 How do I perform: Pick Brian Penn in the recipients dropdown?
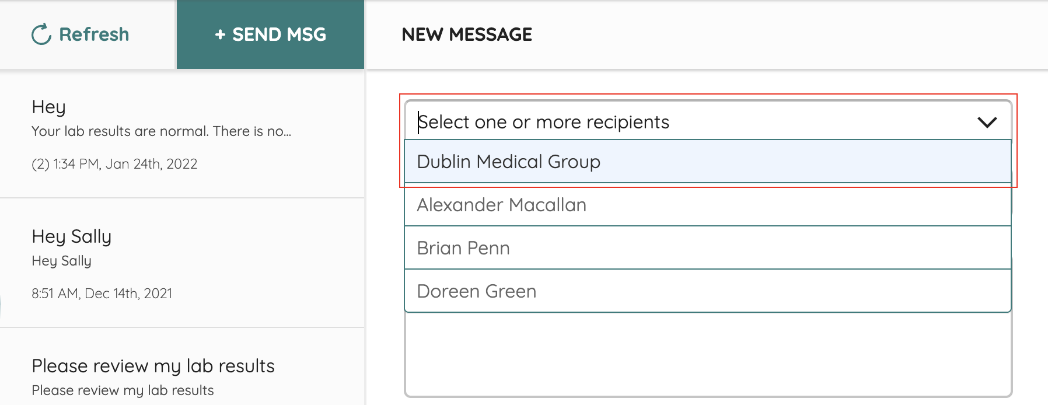tap(463, 248)
